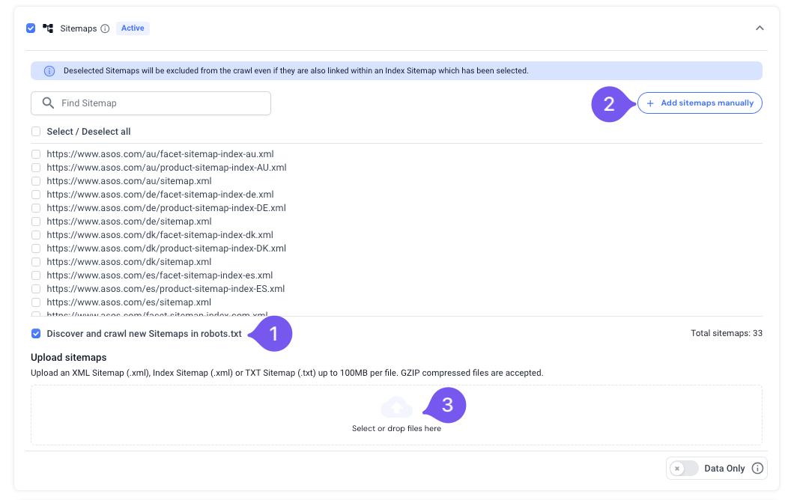Click the de/product-sitemap-index-DE.xml URL text
791x500 pixels.
[166, 208]
